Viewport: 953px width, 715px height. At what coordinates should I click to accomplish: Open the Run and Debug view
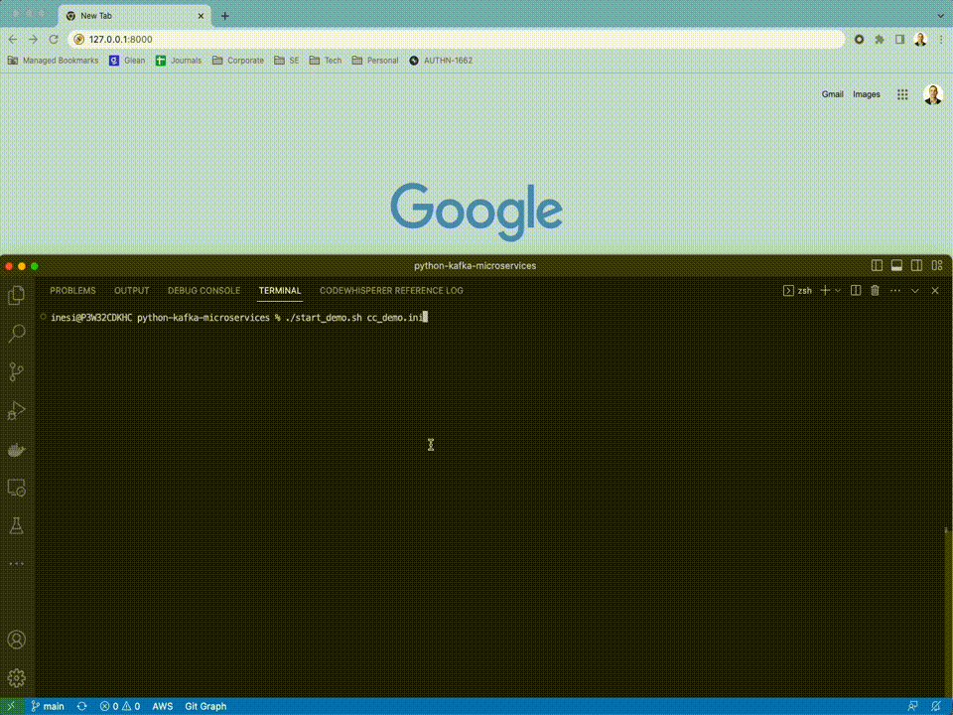tap(17, 410)
